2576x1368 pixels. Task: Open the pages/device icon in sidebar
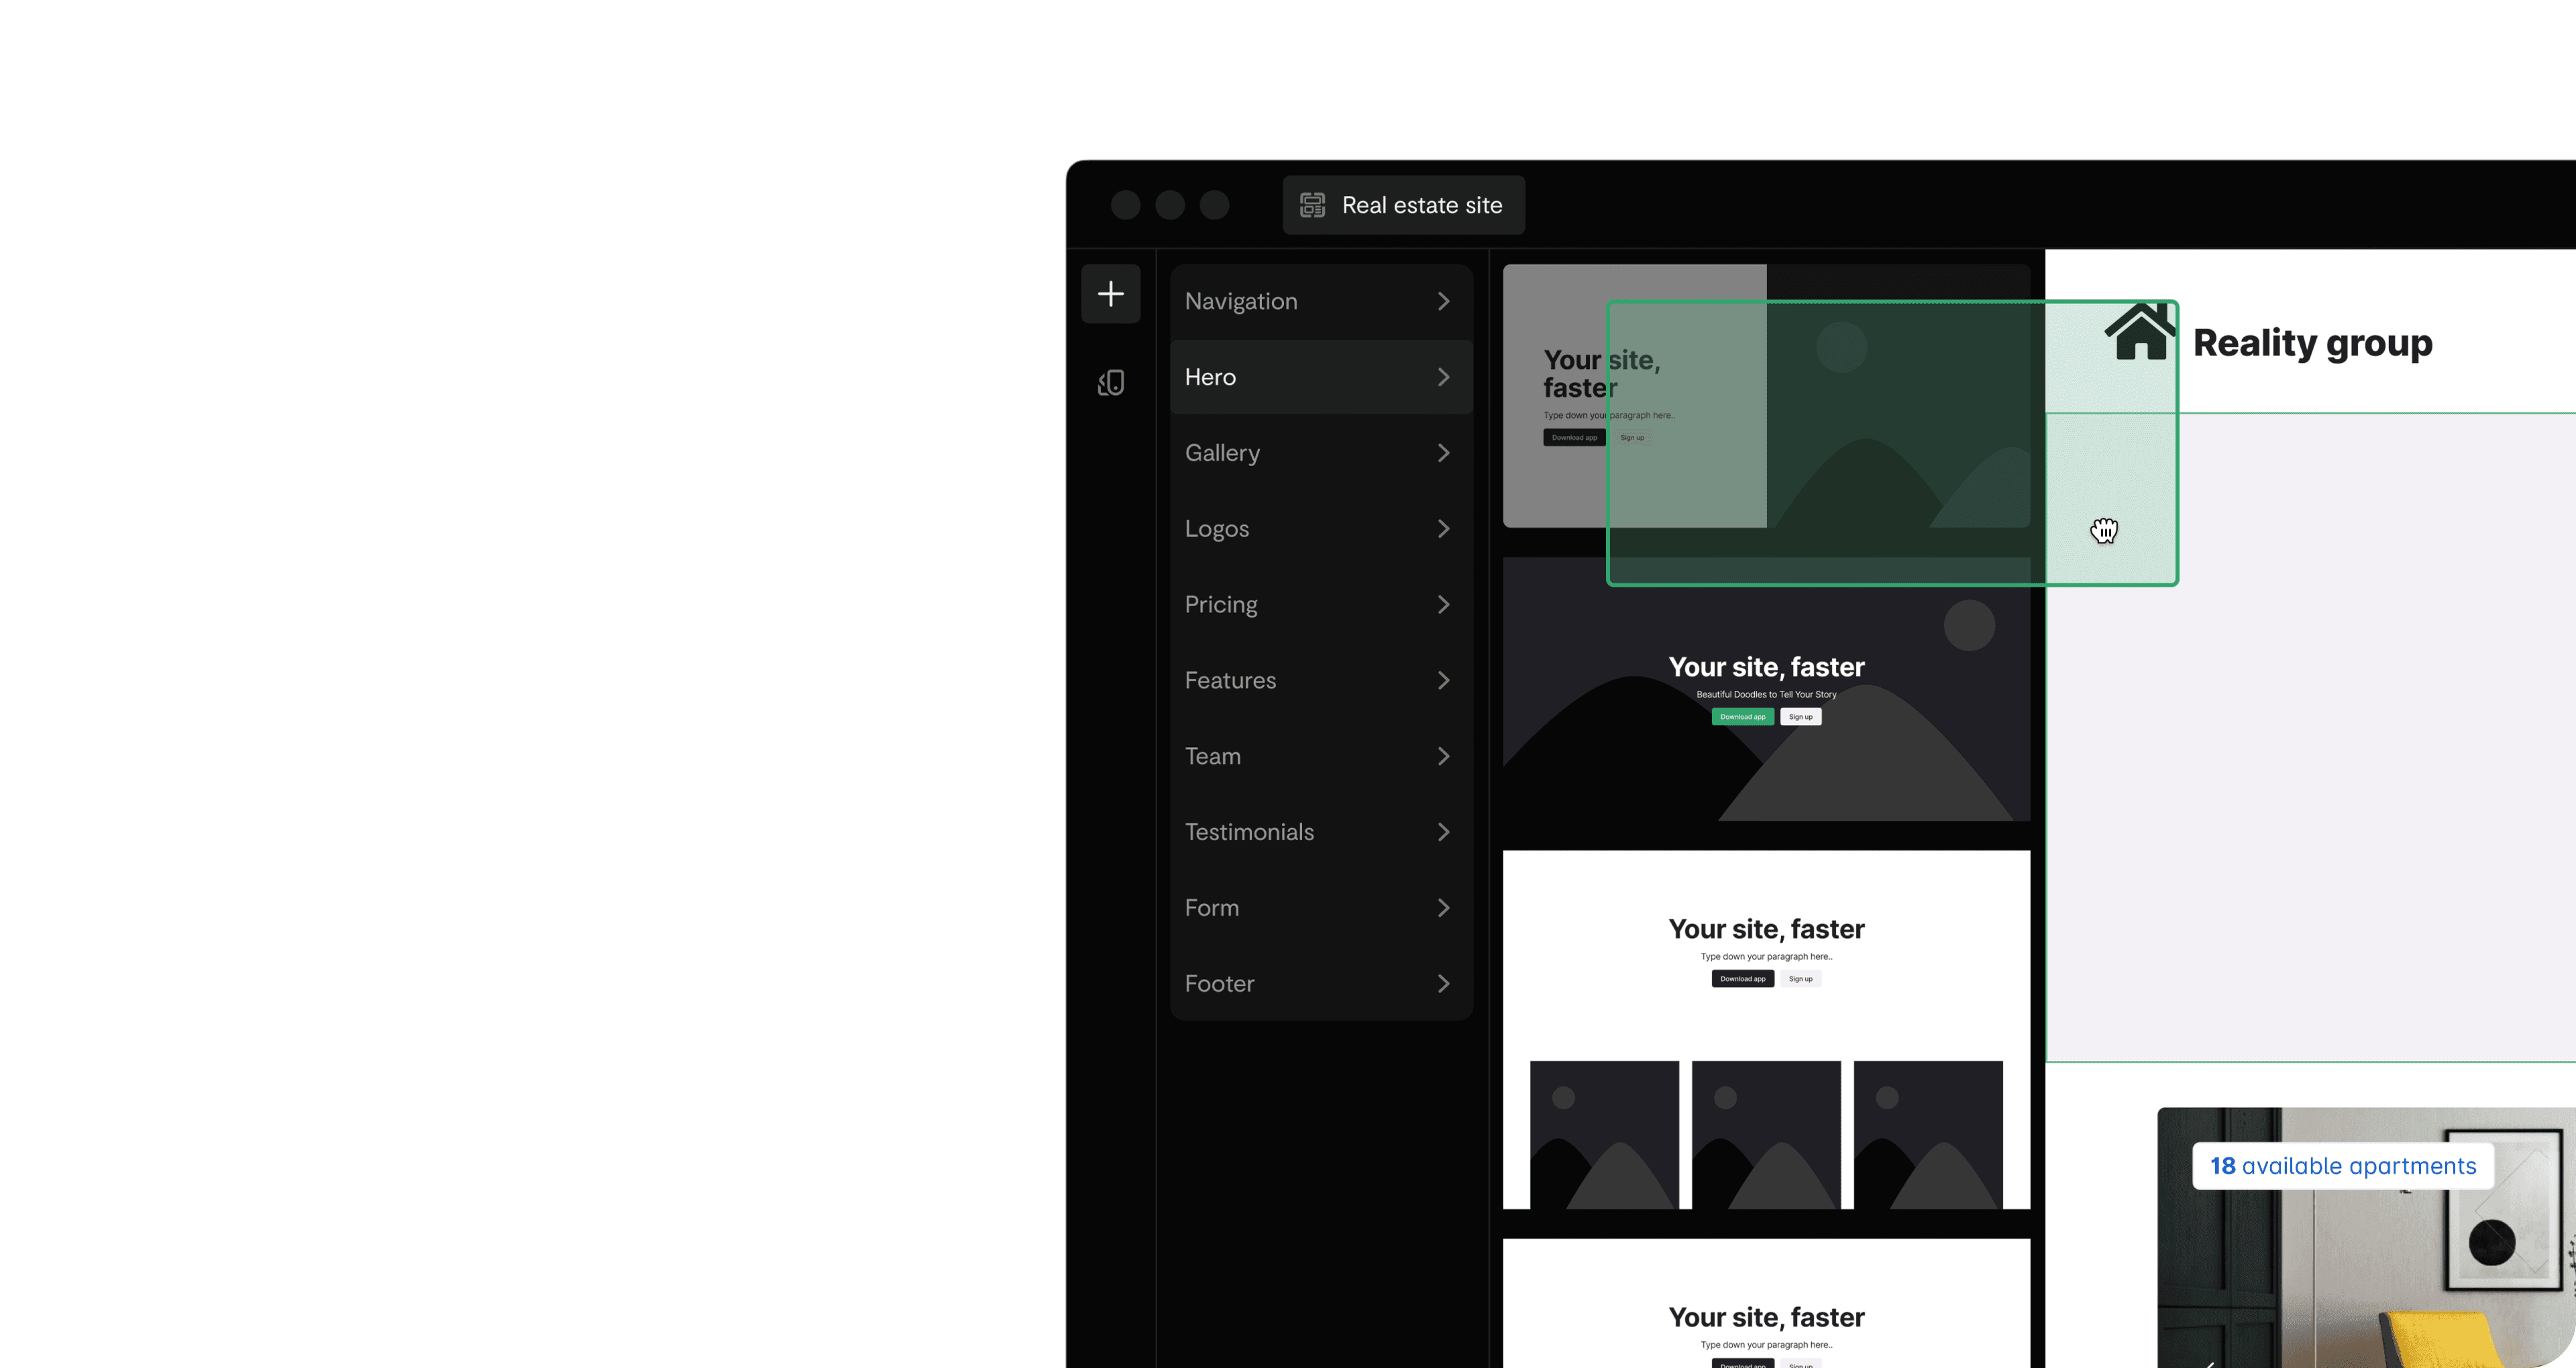click(x=1110, y=383)
